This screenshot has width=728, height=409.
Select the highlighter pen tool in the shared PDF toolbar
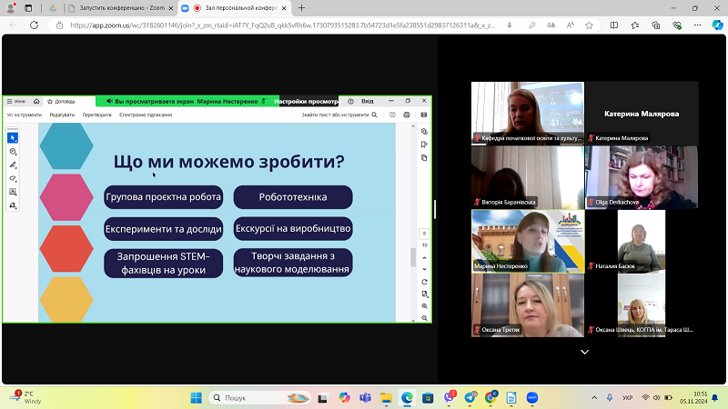13,165
